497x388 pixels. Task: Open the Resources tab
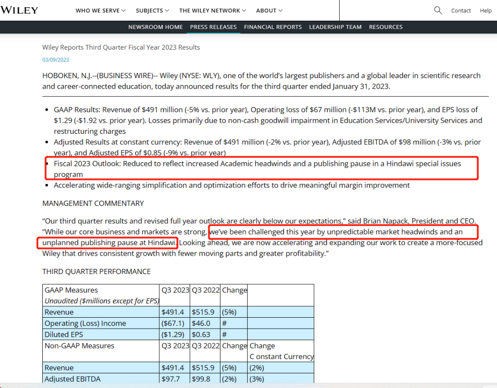386,27
